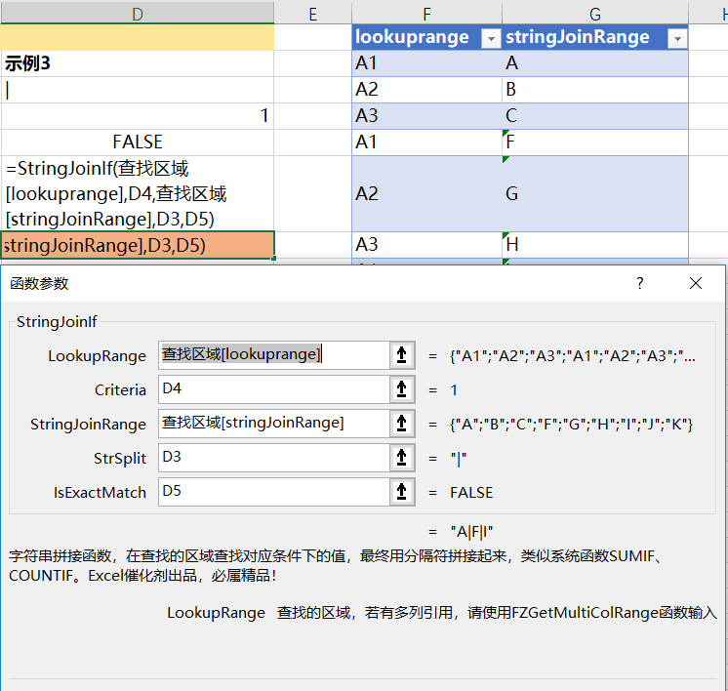
Task: Click the StringJoinRange range selector arrow icon
Action: (x=402, y=424)
